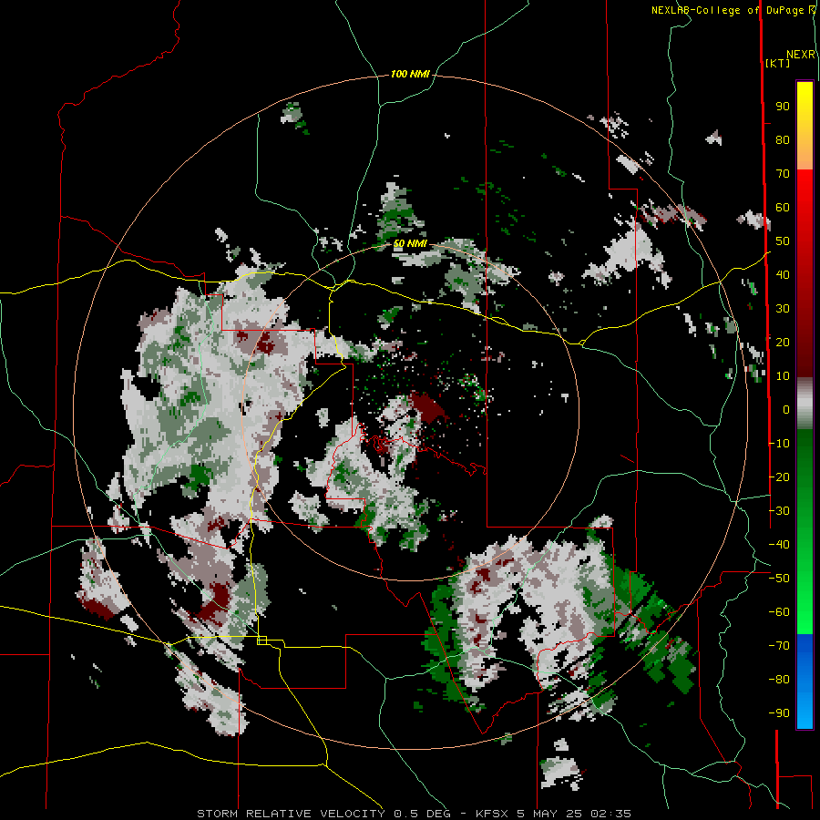
Task: Click the [KT] units label
Action: point(777,63)
